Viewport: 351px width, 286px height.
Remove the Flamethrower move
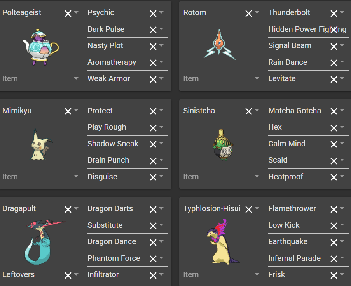(x=334, y=210)
